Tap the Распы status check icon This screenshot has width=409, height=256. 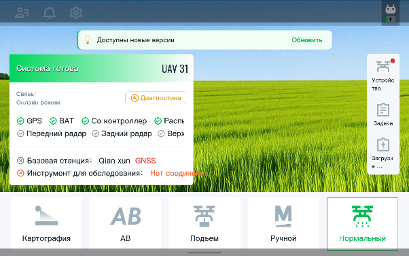coord(158,121)
